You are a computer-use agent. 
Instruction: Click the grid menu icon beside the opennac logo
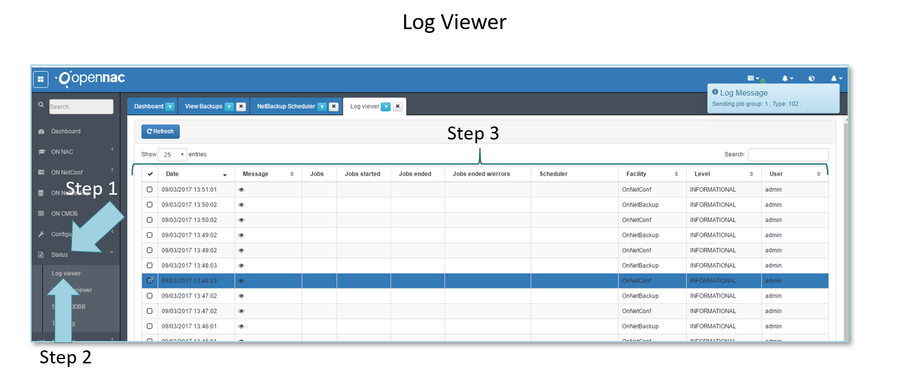(40, 79)
